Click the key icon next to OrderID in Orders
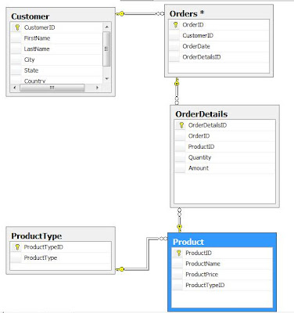This screenshot has height=313, width=294. point(175,25)
